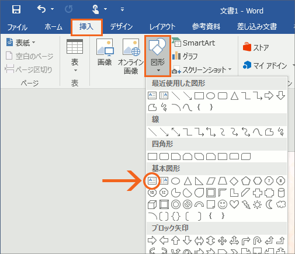Select the pentagon shape
The width and height of the screenshot is (295, 254).
[245, 181]
